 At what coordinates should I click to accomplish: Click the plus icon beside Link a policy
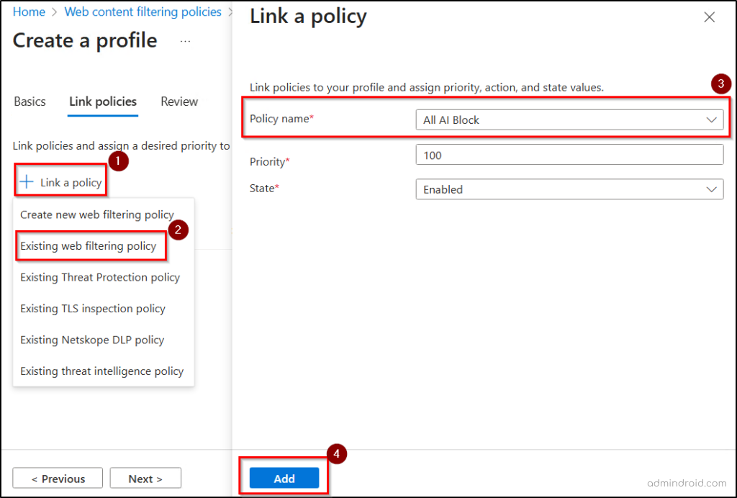[x=27, y=182]
